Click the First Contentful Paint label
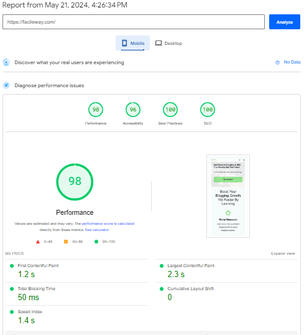 click(x=38, y=265)
